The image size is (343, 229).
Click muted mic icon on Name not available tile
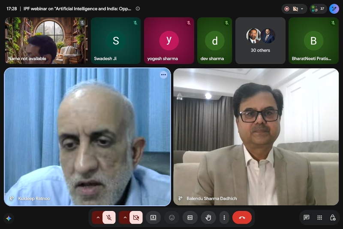click(x=82, y=23)
